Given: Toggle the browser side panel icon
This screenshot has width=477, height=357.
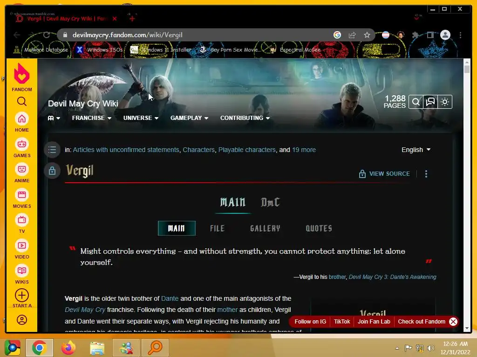Looking at the screenshot, I should point(430,35).
